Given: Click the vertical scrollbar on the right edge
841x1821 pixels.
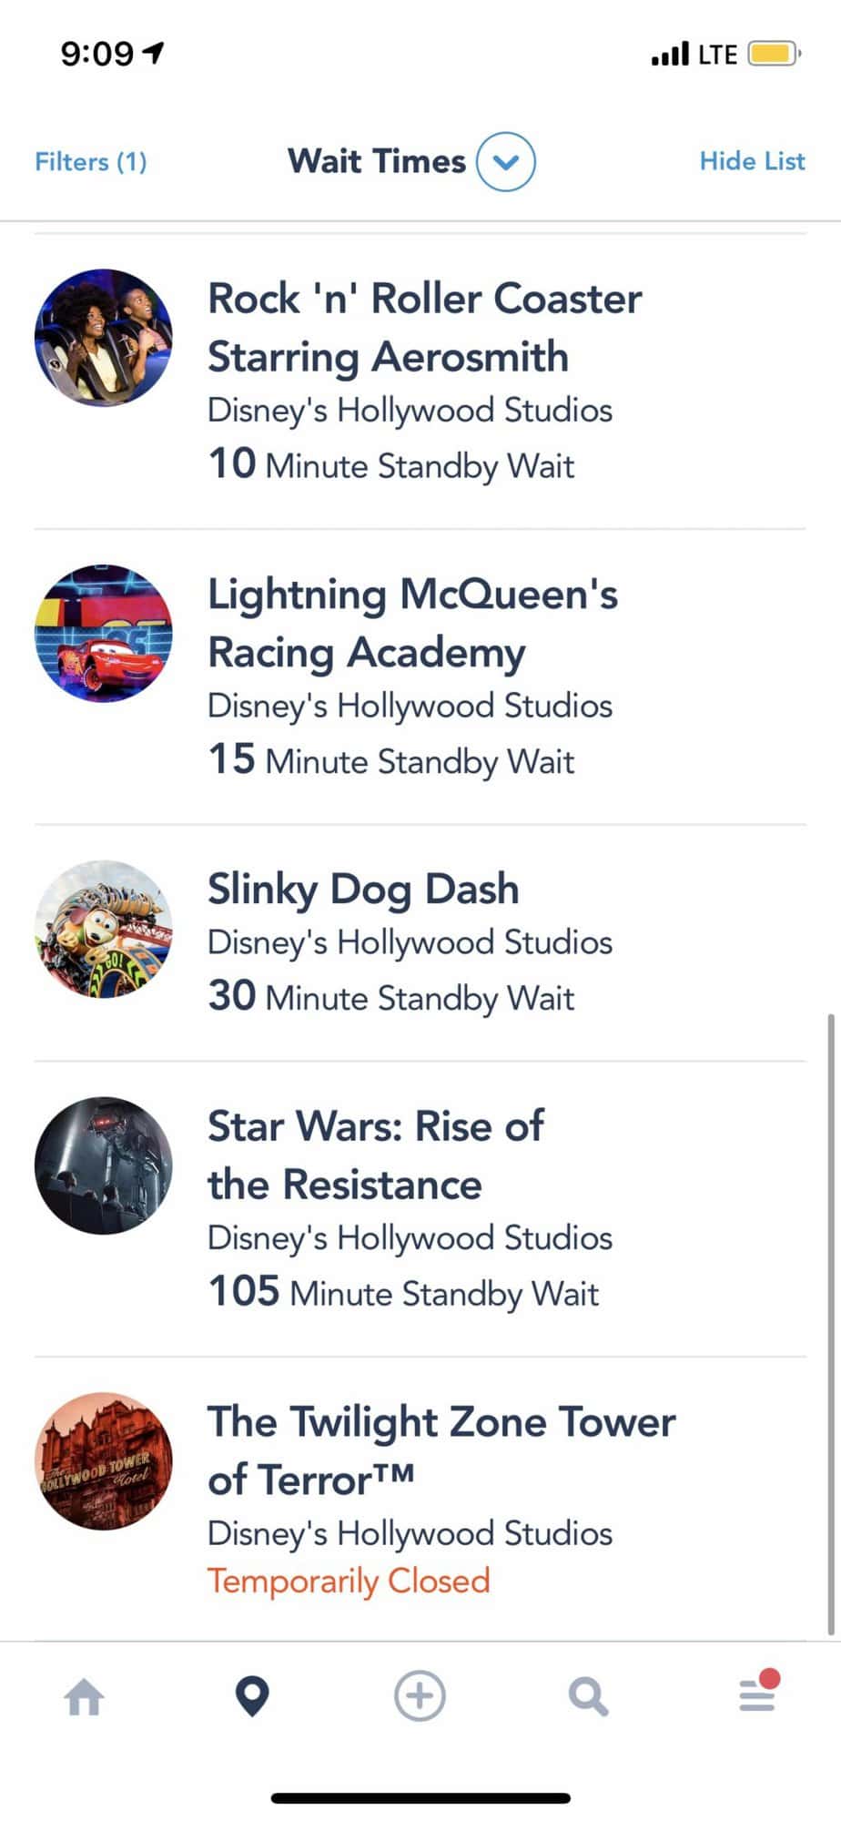Looking at the screenshot, I should click(x=830, y=1325).
